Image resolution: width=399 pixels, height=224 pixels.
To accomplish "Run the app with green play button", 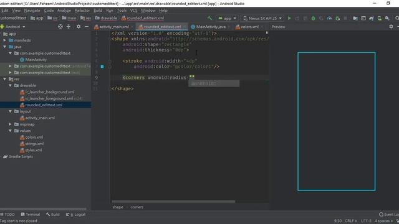I will [289, 18].
